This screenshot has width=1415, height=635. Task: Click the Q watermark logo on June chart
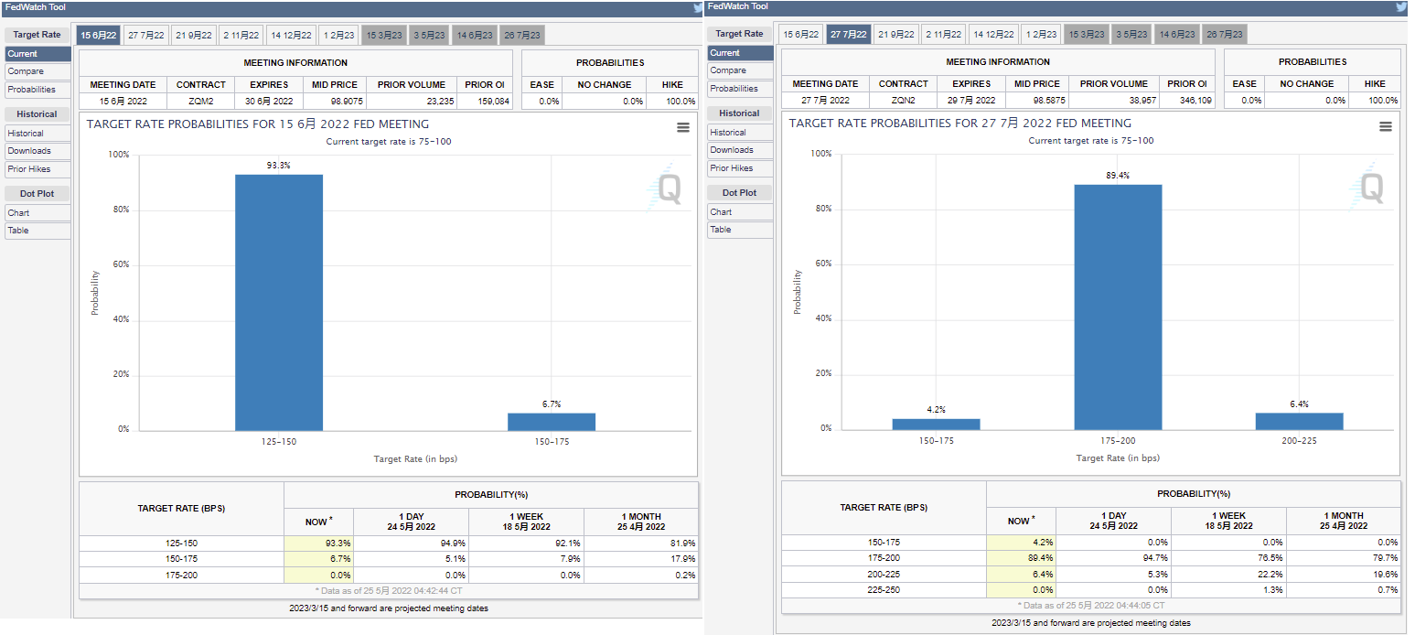coord(668,188)
